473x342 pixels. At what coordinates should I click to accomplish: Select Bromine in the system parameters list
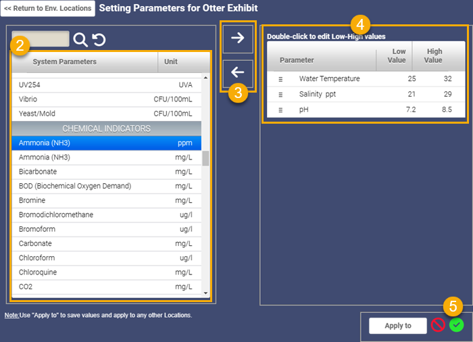pos(107,201)
